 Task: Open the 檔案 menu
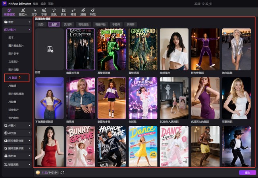(36, 4)
